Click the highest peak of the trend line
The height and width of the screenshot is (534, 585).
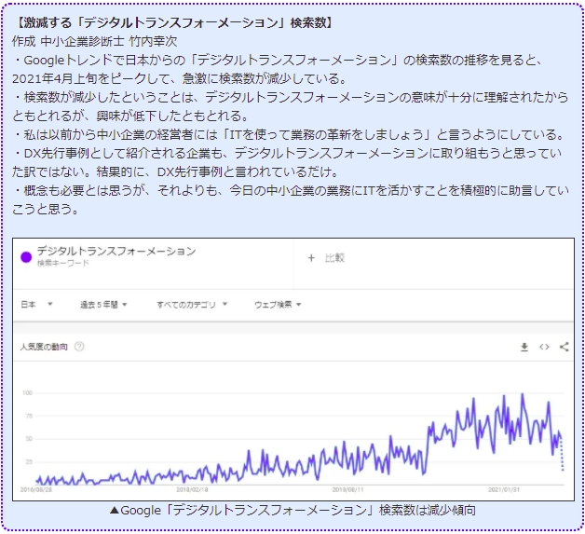(523, 394)
